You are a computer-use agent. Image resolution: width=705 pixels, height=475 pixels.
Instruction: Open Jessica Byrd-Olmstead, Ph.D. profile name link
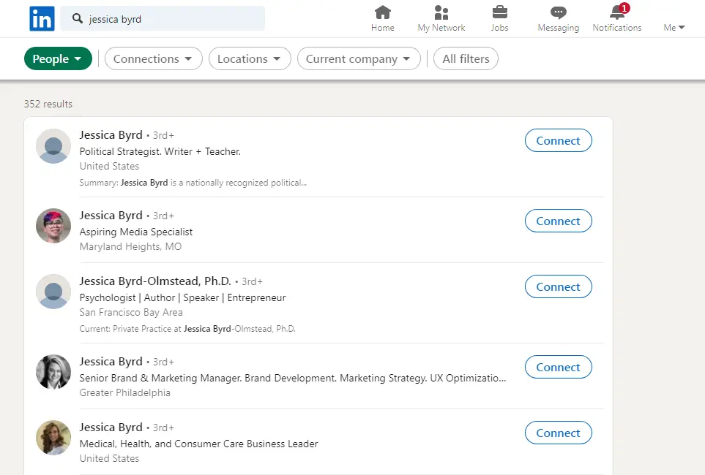pyautogui.click(x=155, y=281)
